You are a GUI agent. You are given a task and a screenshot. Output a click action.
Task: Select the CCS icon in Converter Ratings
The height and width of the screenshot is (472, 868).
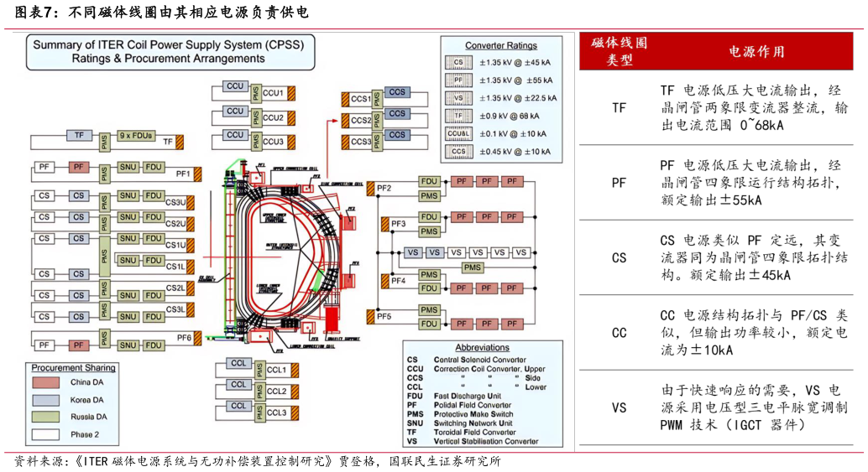[x=458, y=152]
